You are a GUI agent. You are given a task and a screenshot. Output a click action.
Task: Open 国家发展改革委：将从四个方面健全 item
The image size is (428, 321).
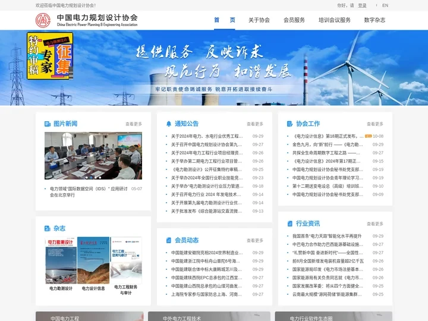[x=328, y=286]
